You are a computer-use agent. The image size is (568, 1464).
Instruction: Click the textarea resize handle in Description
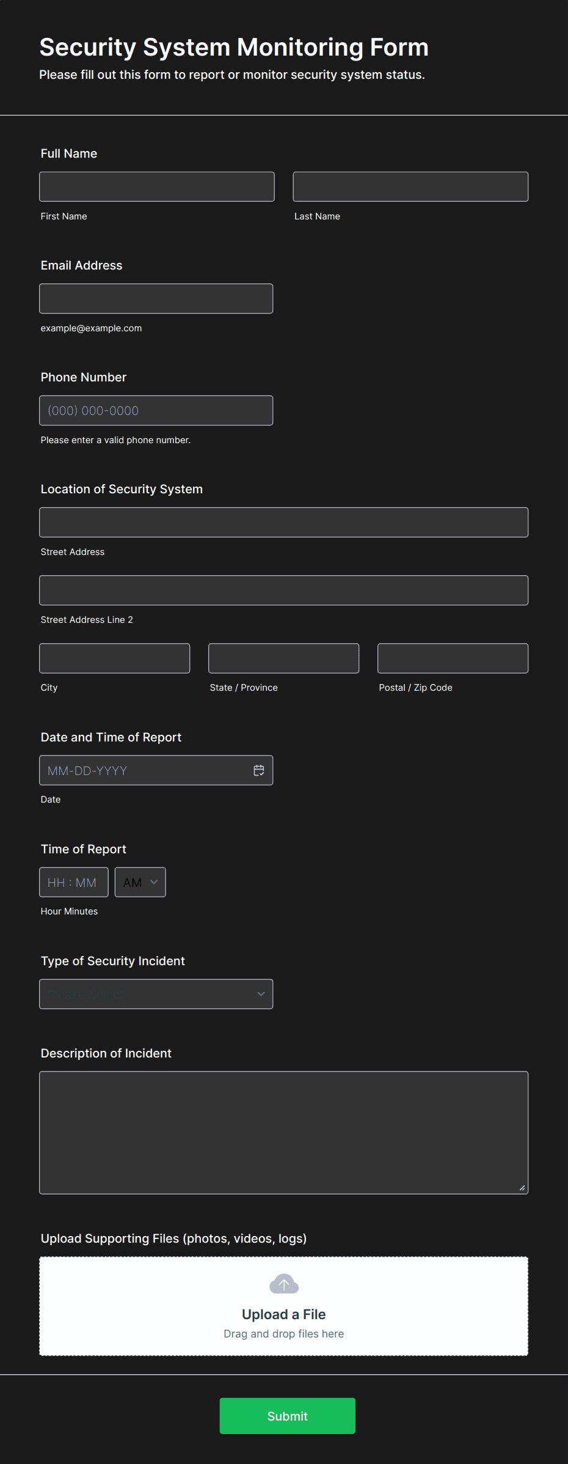[522, 1188]
